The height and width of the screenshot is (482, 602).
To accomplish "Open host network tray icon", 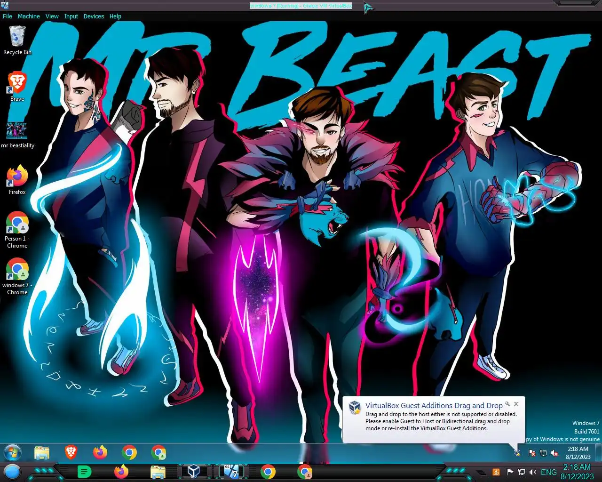I will pos(521,472).
